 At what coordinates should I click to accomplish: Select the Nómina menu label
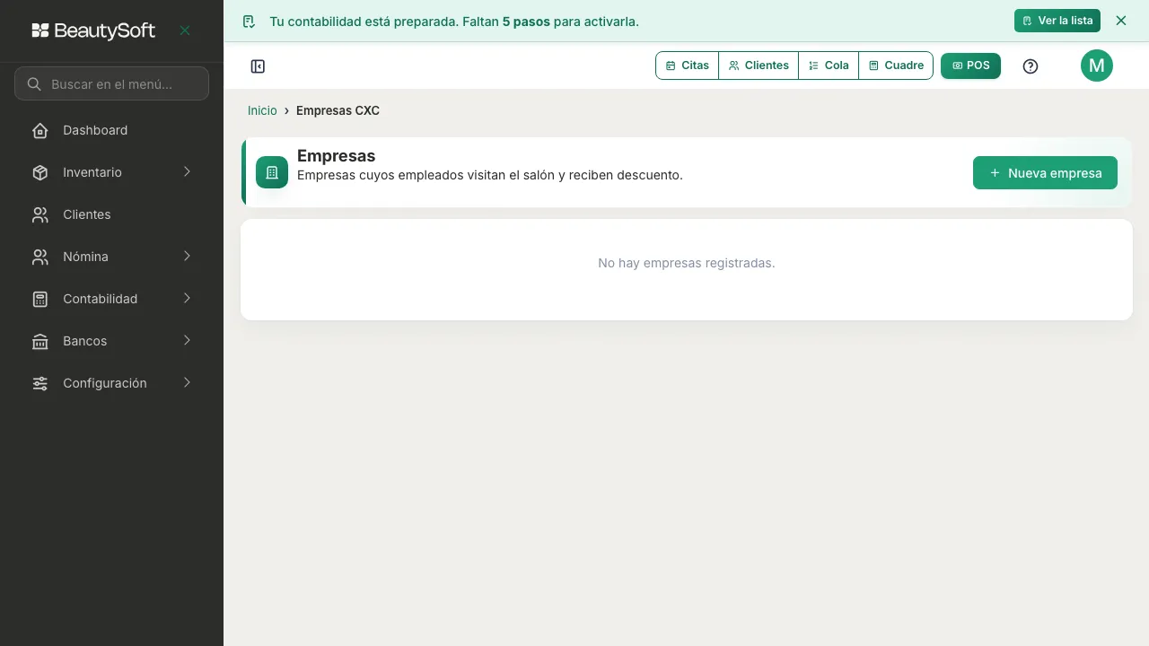point(85,257)
